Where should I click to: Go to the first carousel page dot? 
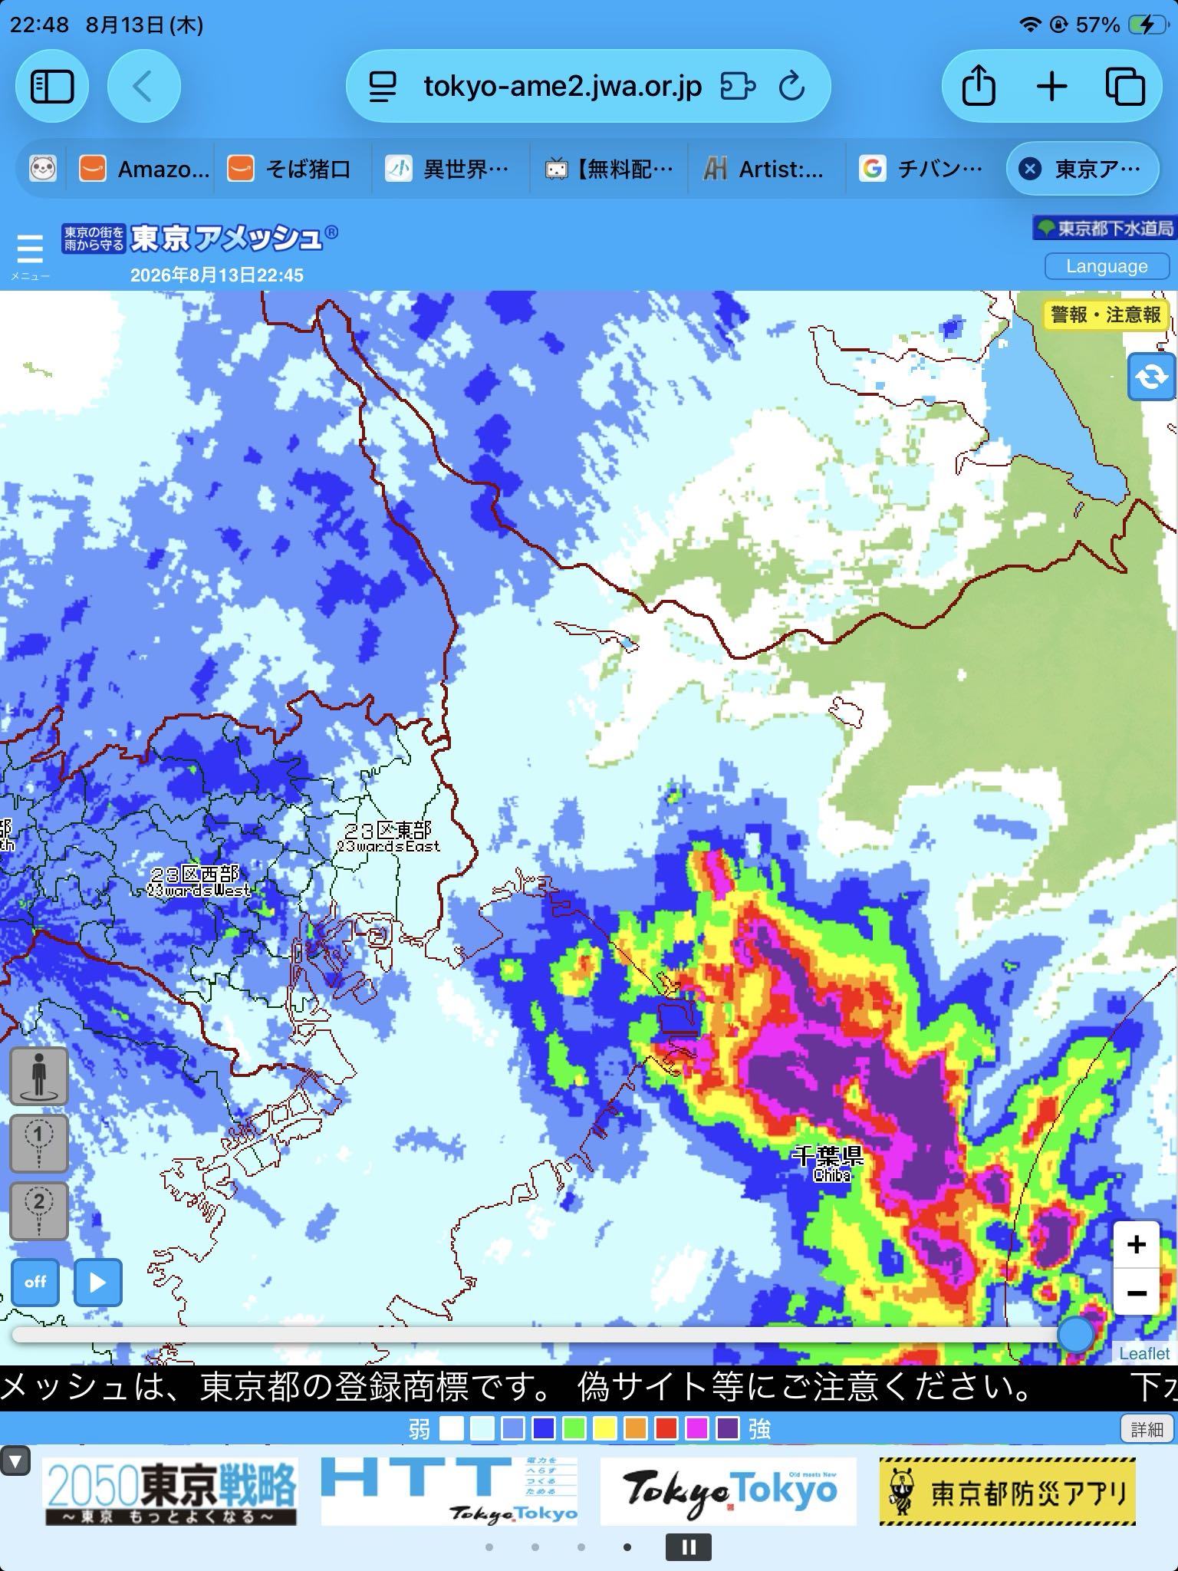(x=489, y=1547)
